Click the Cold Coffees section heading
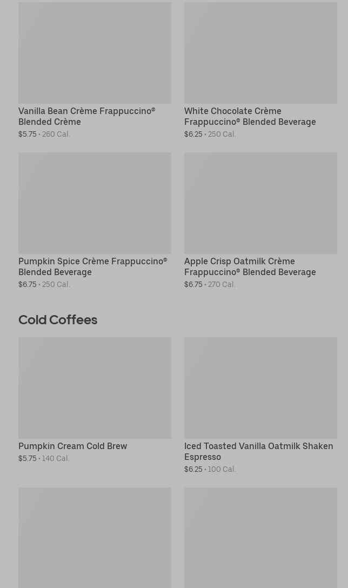The height and width of the screenshot is (588, 348). tap(58, 320)
